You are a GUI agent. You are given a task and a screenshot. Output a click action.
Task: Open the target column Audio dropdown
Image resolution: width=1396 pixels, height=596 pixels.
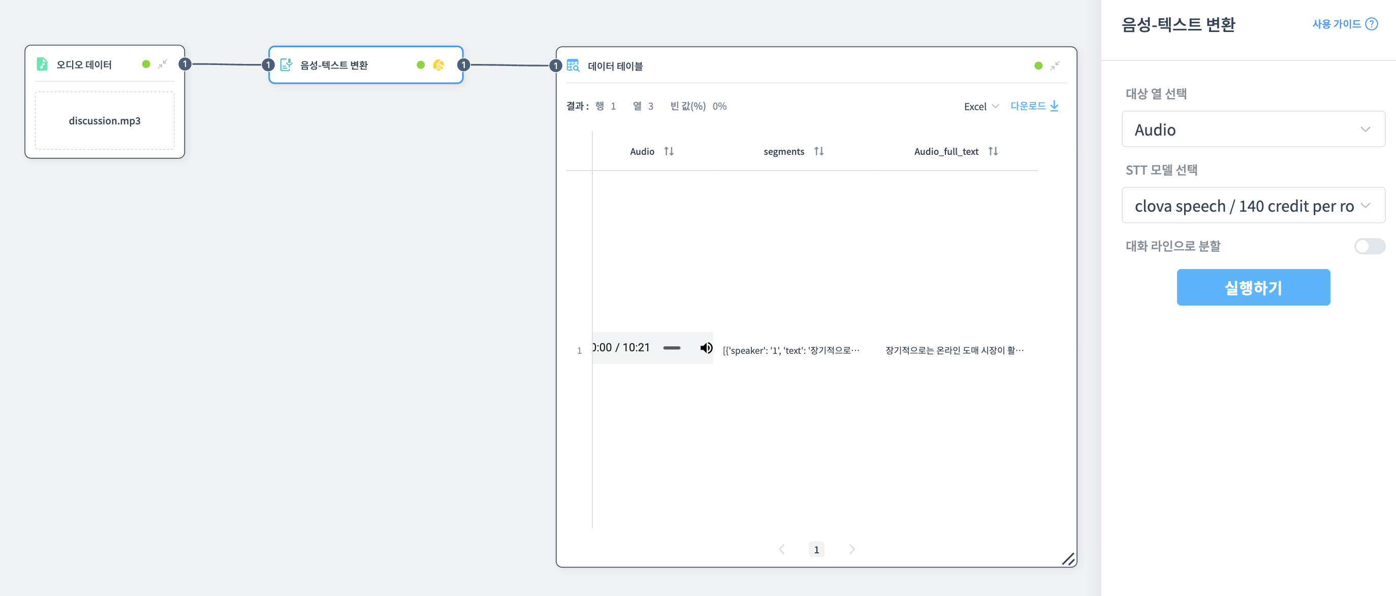pyautogui.click(x=1253, y=129)
